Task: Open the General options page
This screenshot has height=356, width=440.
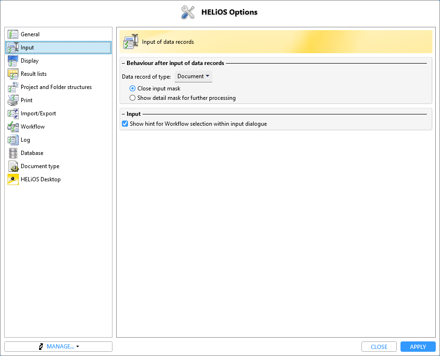Action: (58, 34)
